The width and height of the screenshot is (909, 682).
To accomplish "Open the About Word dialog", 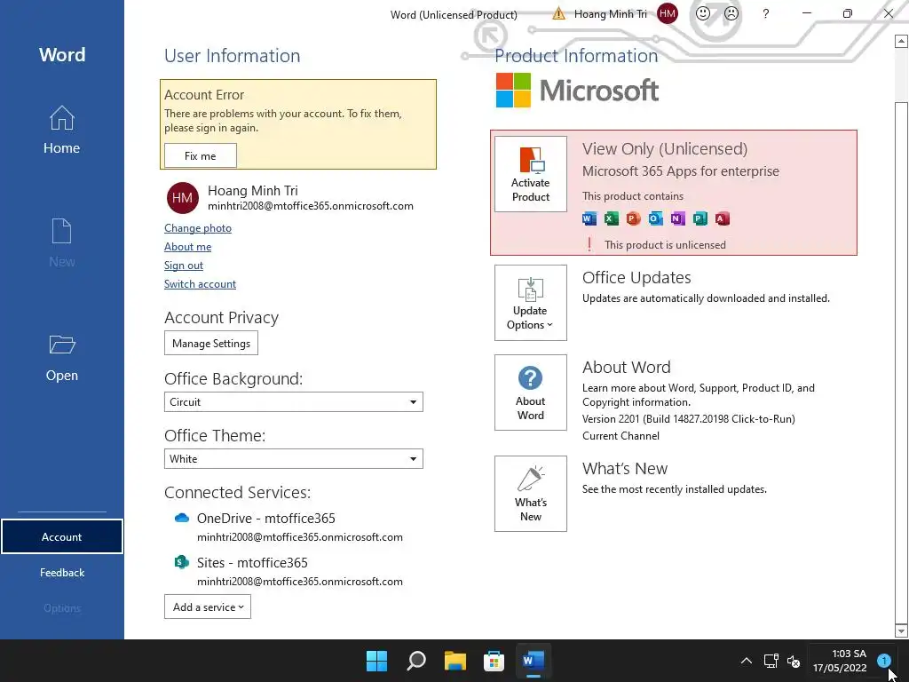I will click(x=531, y=393).
